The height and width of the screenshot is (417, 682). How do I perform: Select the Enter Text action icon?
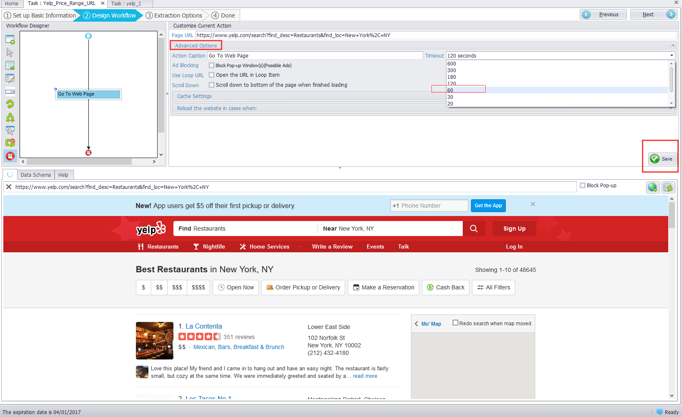click(x=10, y=78)
